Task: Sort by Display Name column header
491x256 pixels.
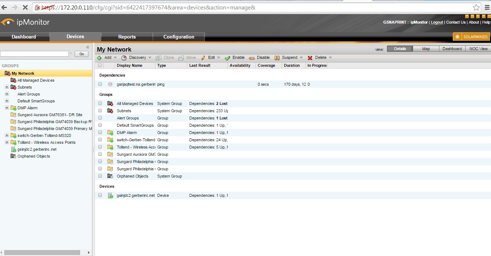Action: tap(130, 65)
